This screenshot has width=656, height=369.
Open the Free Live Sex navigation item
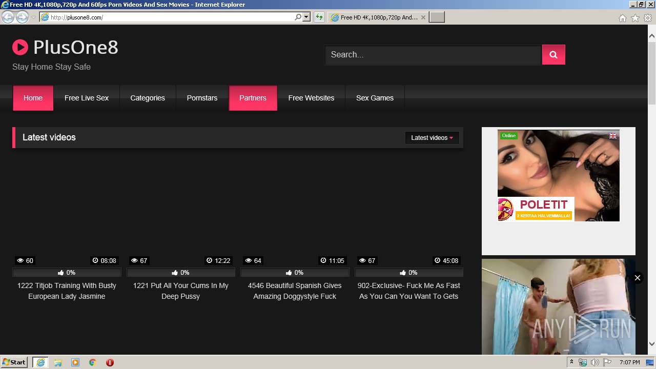87,98
